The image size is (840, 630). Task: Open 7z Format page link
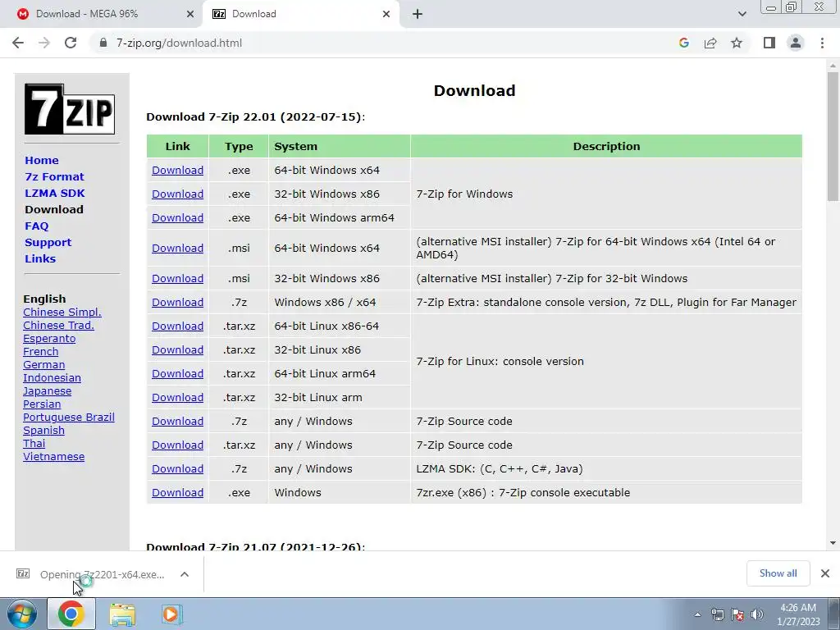tap(54, 177)
